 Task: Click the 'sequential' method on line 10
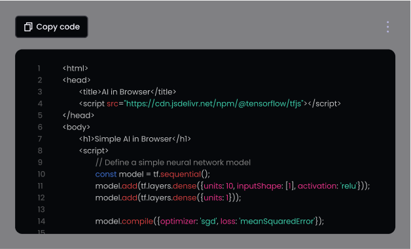click(x=181, y=174)
